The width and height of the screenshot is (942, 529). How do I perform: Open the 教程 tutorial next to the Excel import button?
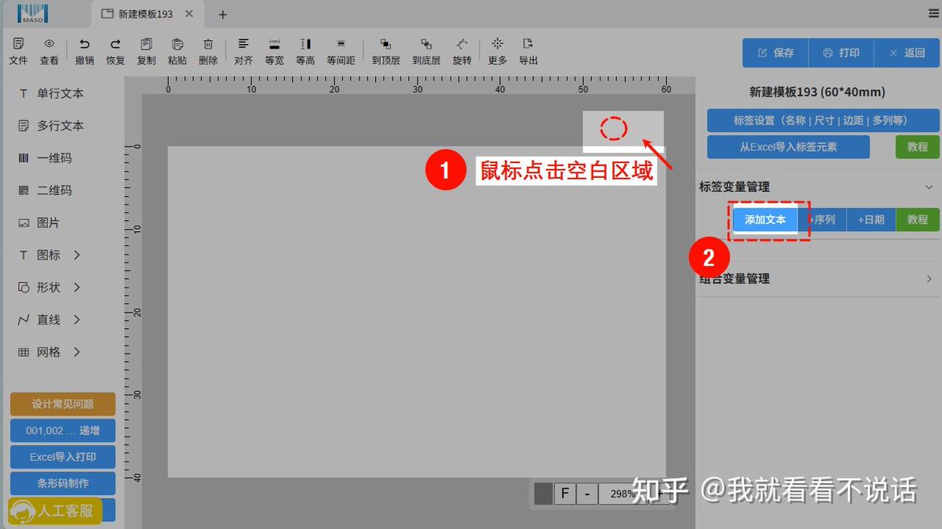click(917, 147)
